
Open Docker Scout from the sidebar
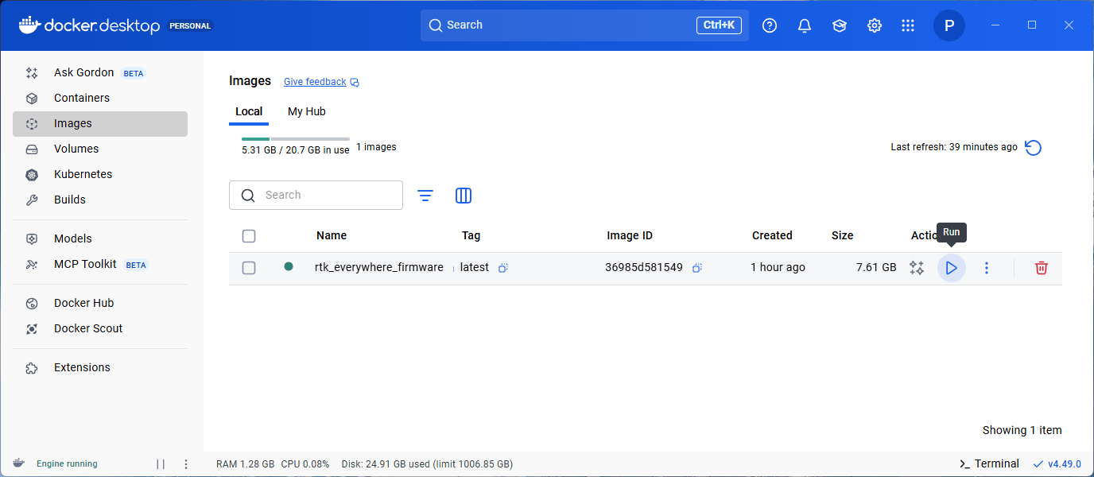87,328
